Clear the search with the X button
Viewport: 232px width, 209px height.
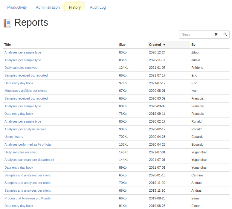coord(216,34)
